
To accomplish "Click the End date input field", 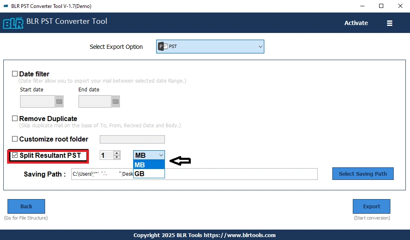I will pyautogui.click(x=95, y=101).
